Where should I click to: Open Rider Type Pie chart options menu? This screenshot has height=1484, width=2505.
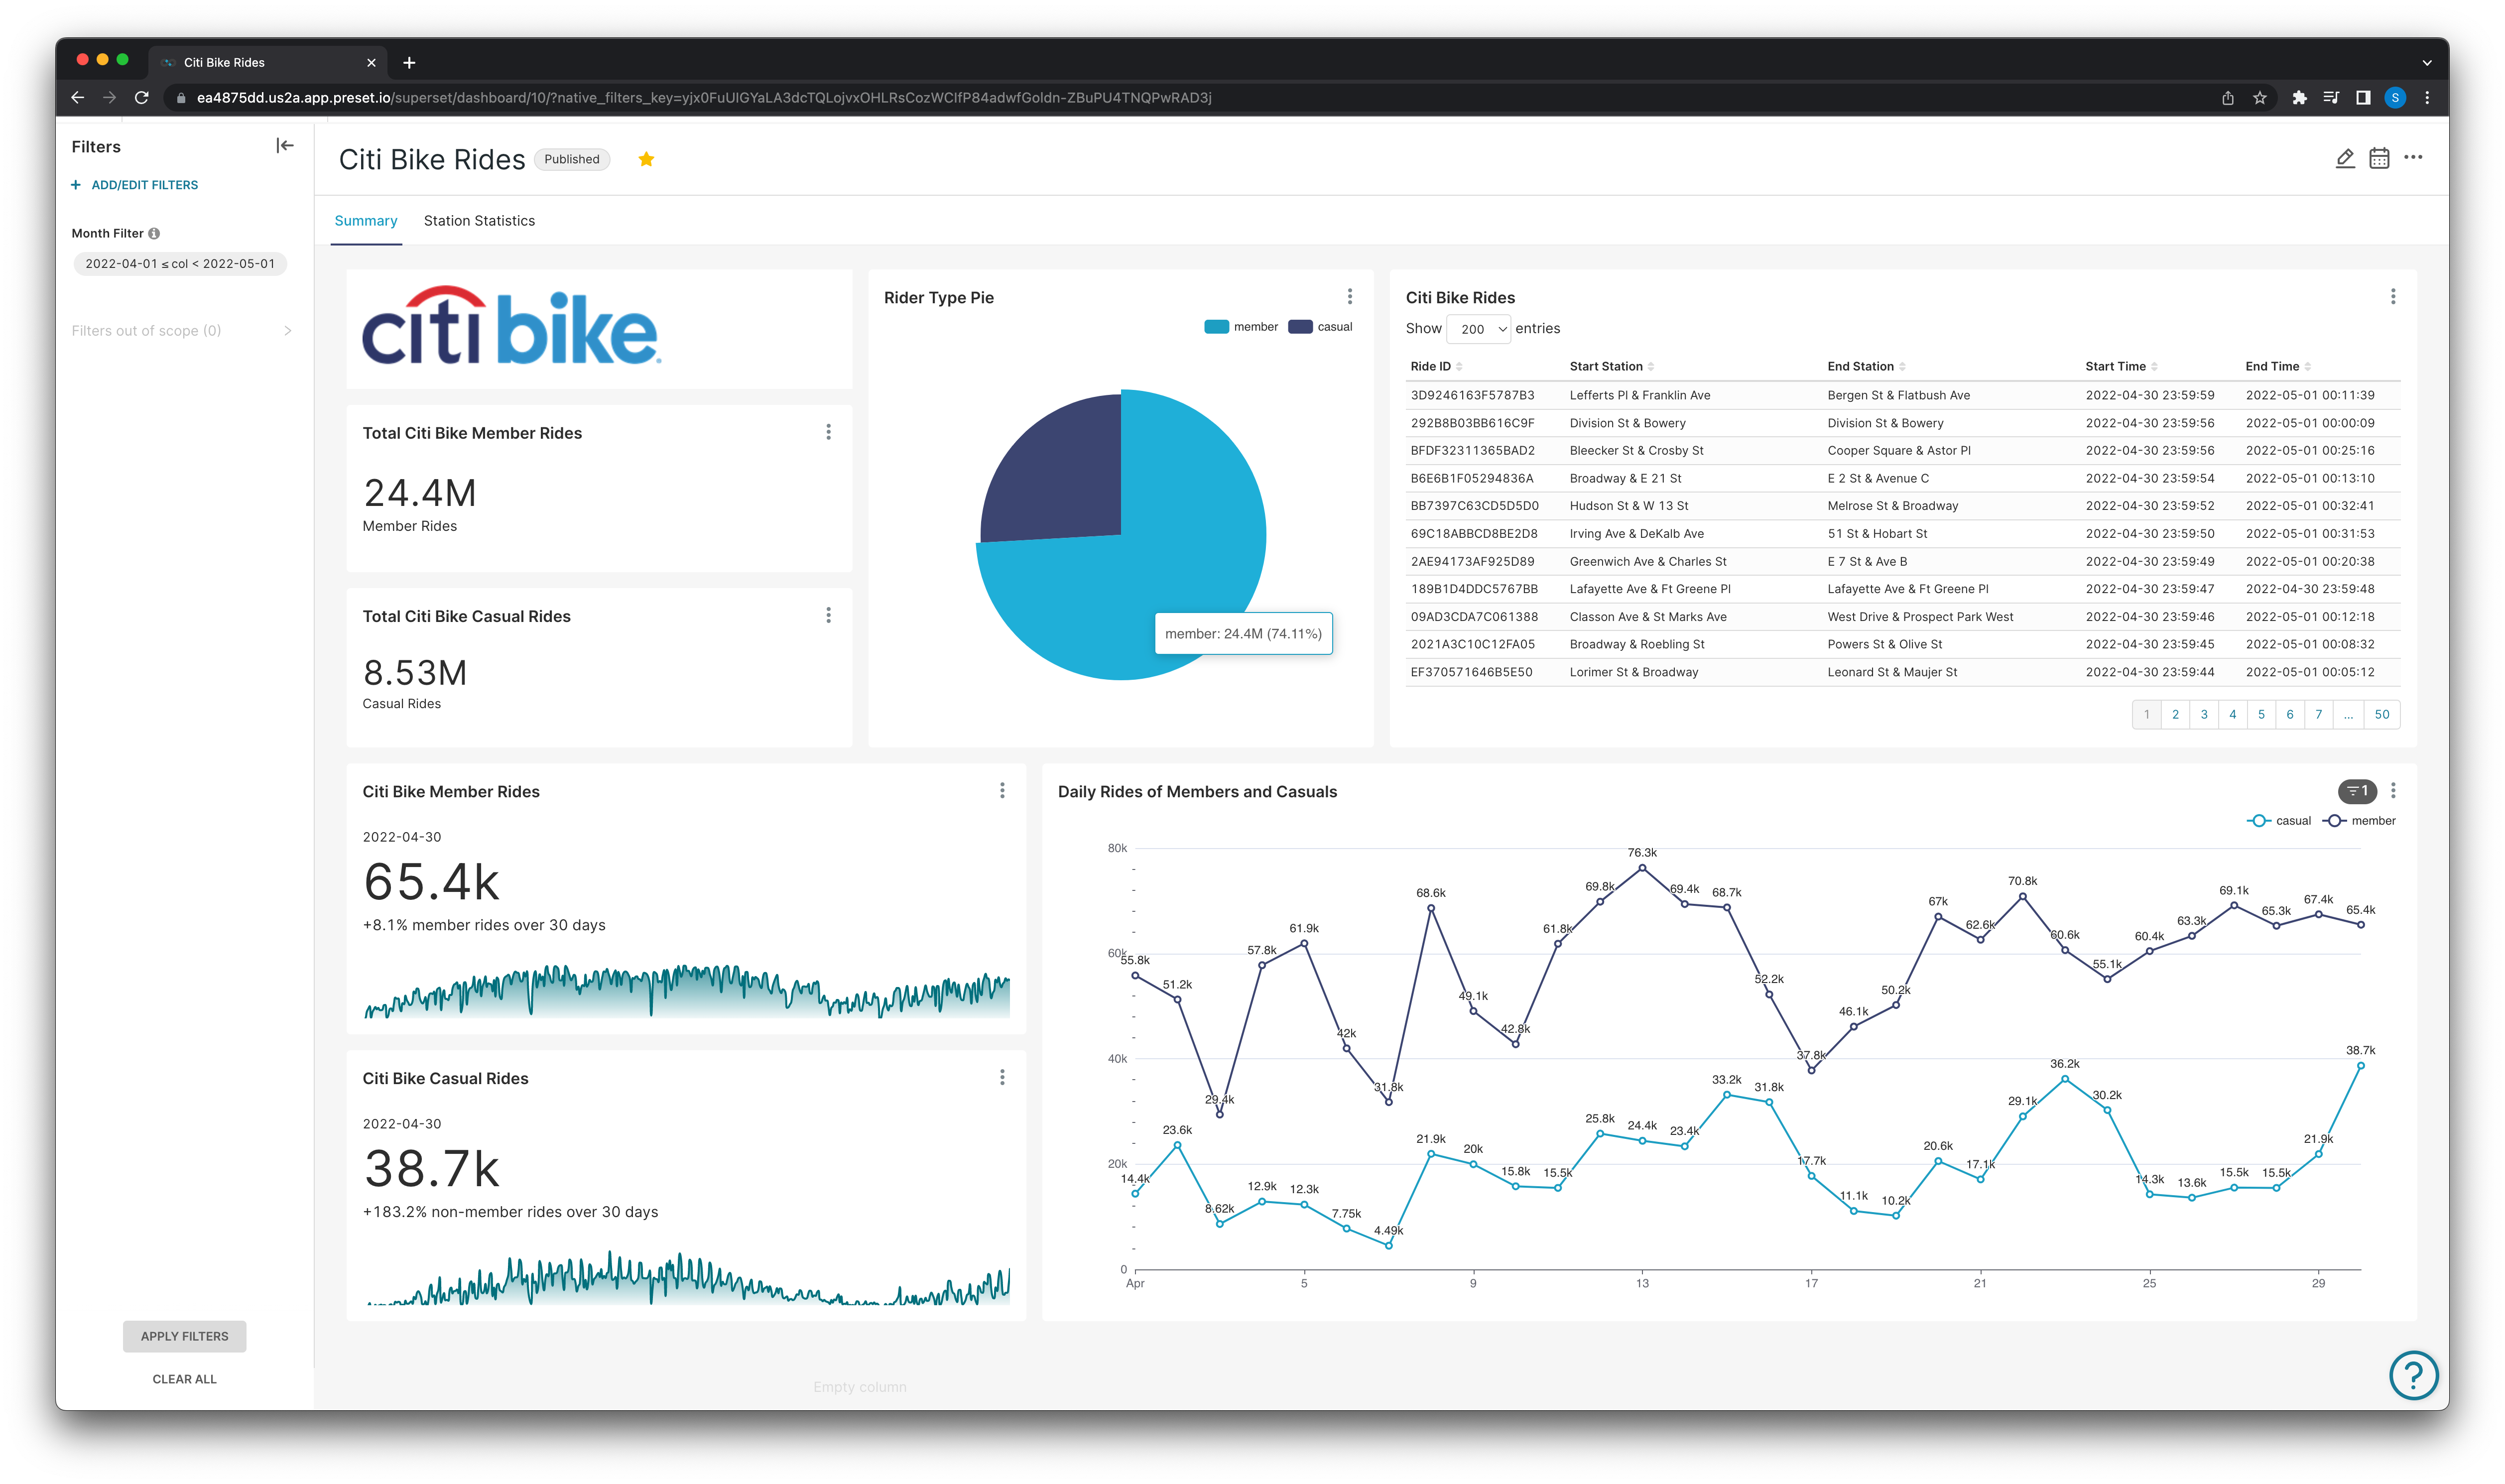click(1349, 297)
